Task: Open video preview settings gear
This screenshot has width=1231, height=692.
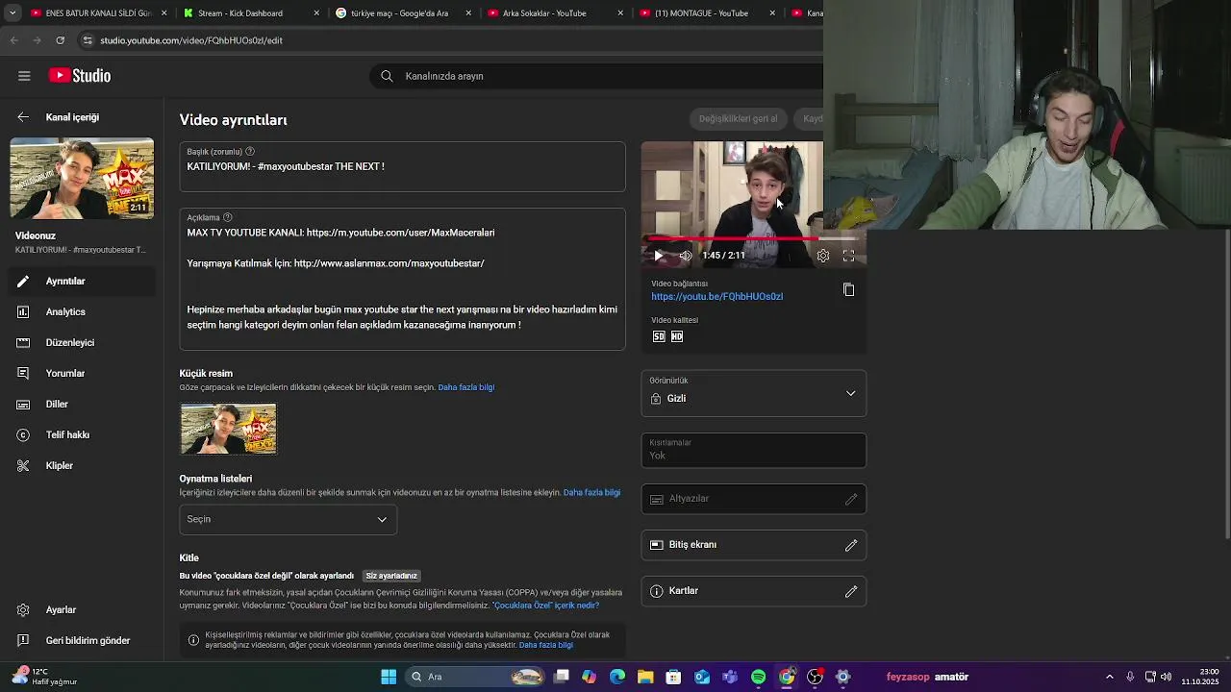Action: [x=823, y=256]
